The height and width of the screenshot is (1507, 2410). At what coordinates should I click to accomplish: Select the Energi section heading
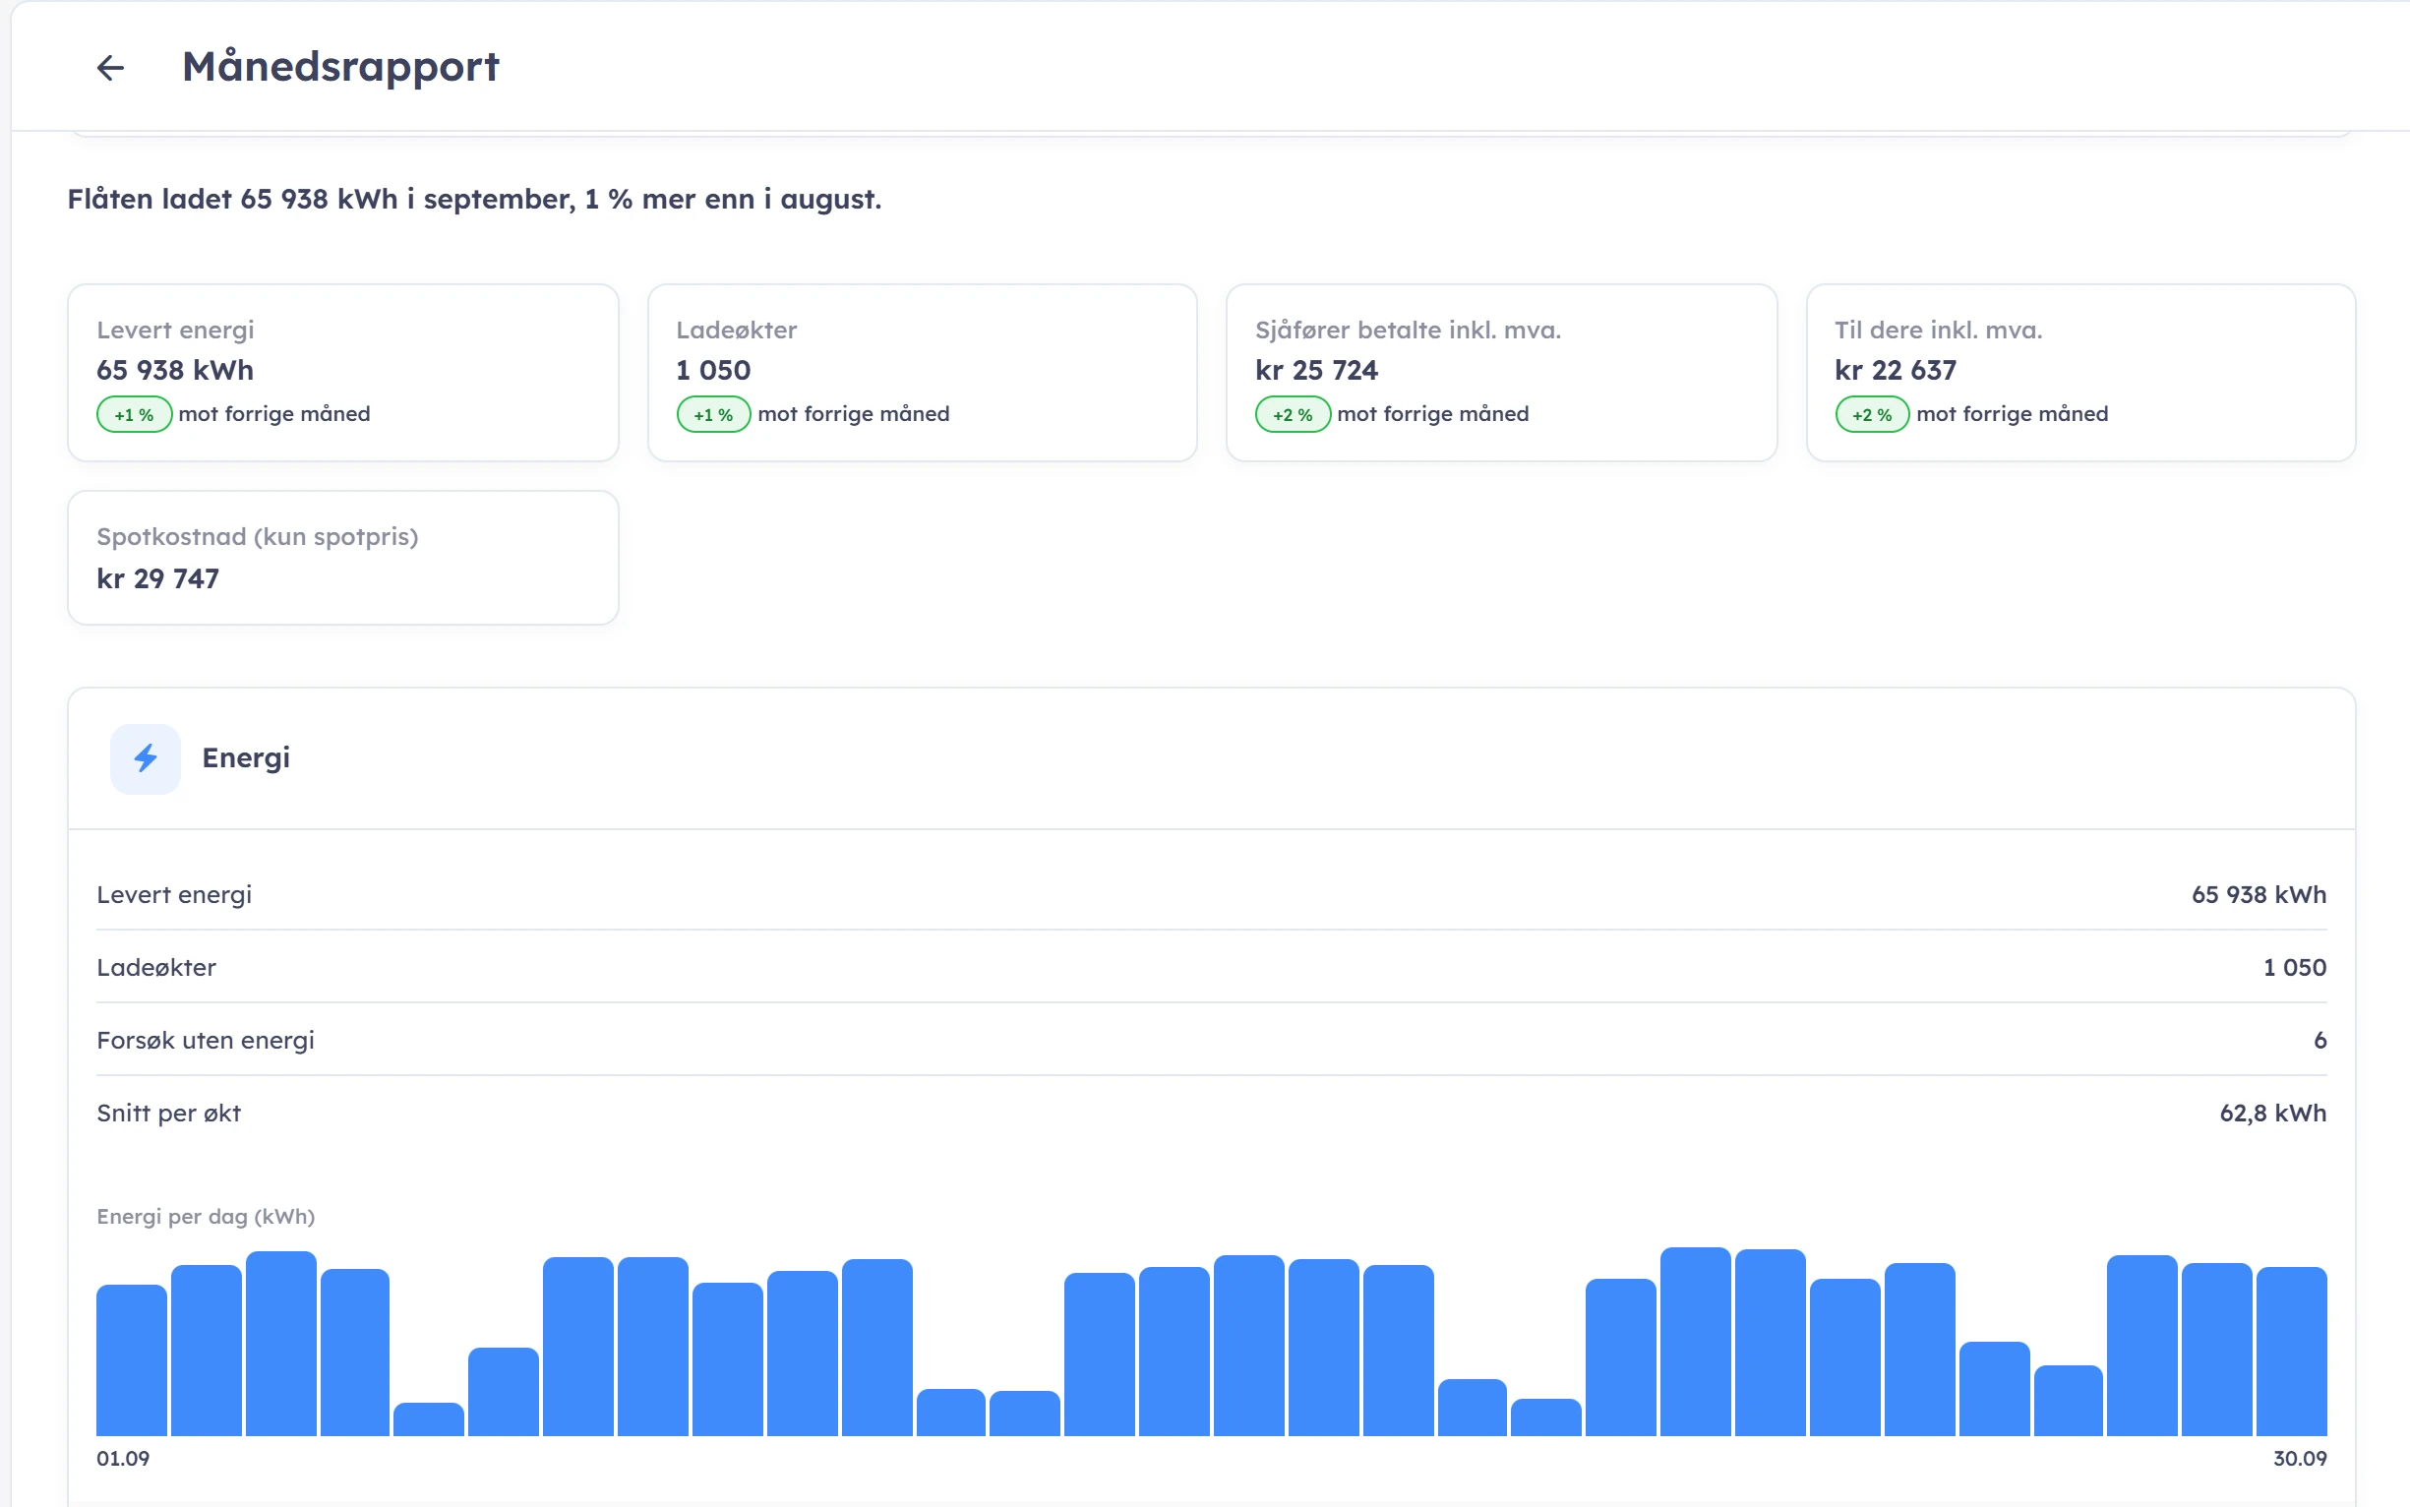tap(245, 758)
